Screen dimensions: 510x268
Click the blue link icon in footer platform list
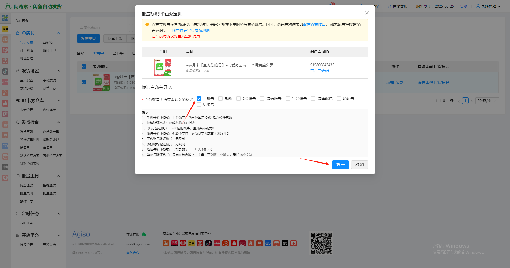click(x=268, y=243)
